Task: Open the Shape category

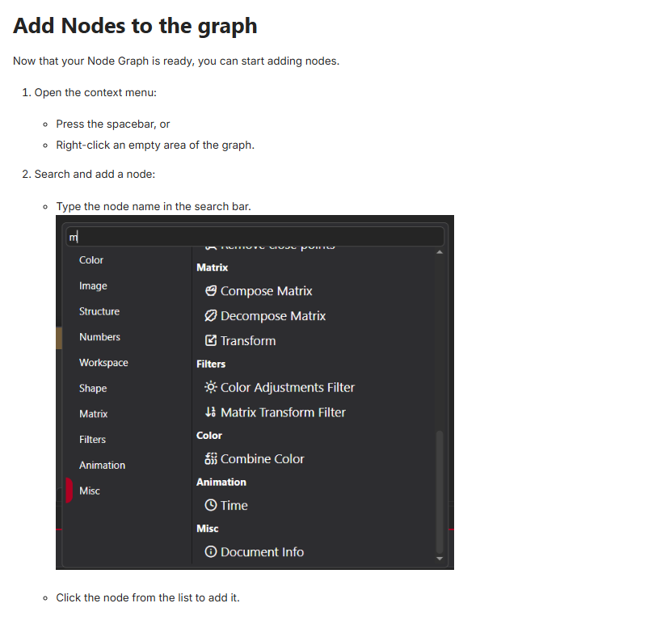Action: (x=93, y=388)
